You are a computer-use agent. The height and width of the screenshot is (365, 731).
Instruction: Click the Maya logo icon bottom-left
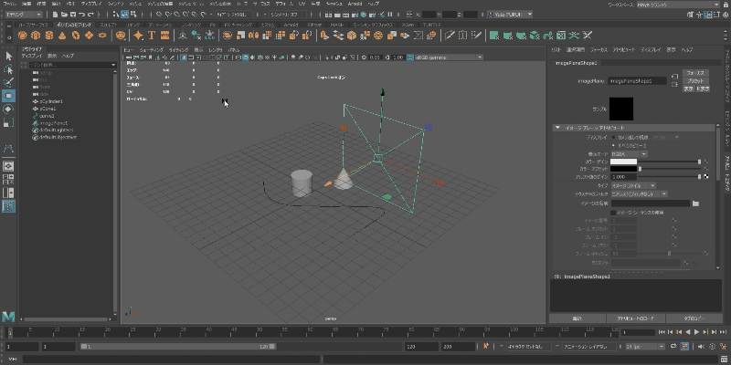coord(10,315)
